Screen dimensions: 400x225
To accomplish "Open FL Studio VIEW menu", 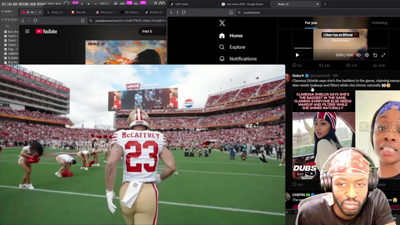I will (33, 4).
